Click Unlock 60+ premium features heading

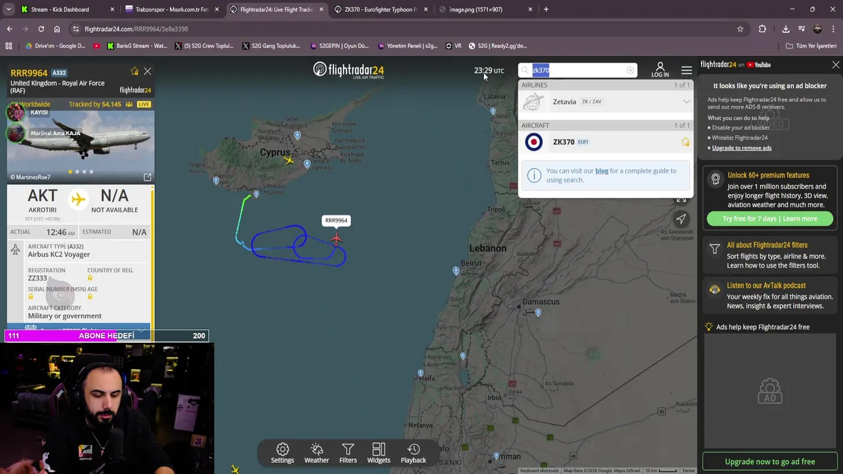(x=768, y=176)
